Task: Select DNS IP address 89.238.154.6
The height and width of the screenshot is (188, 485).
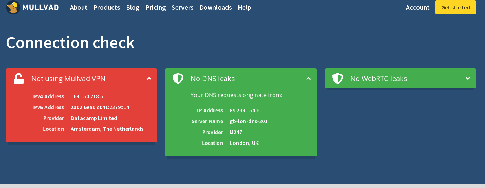Action: [x=244, y=110]
